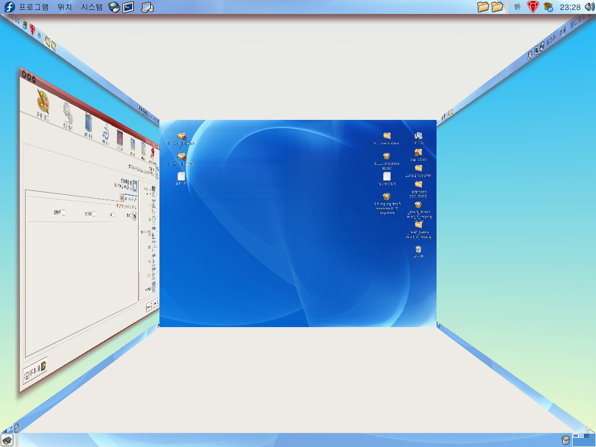
Task: Open the 시스템 menu
Action: point(91,7)
